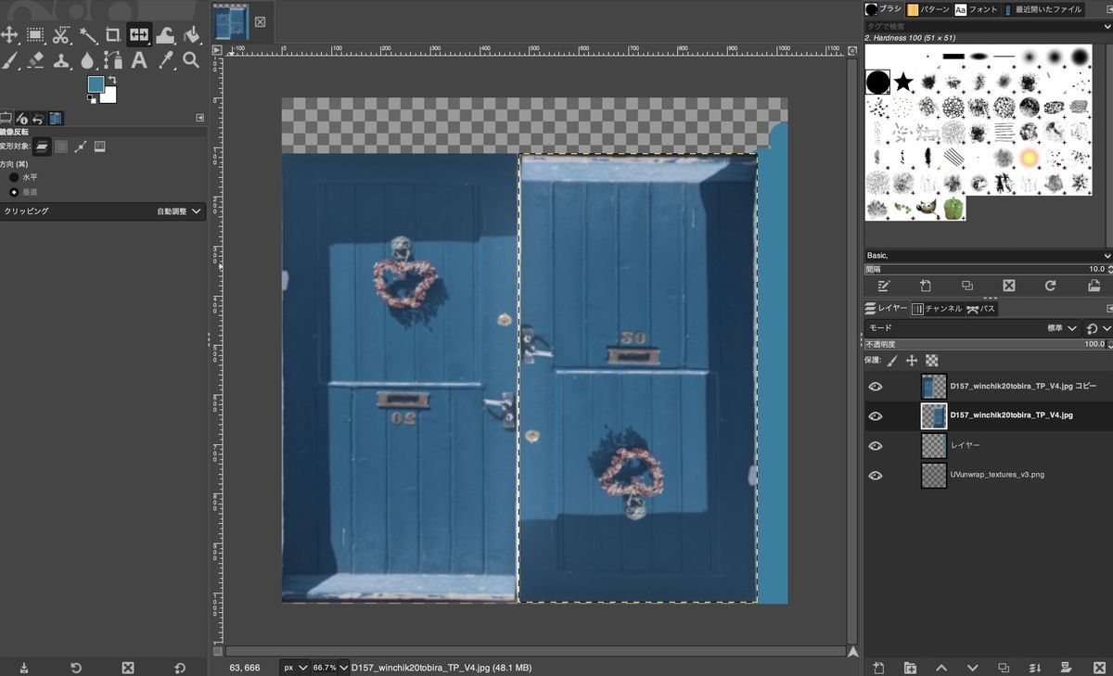1113x676 pixels.
Task: Reset to default black and white colors
Action: point(91,100)
